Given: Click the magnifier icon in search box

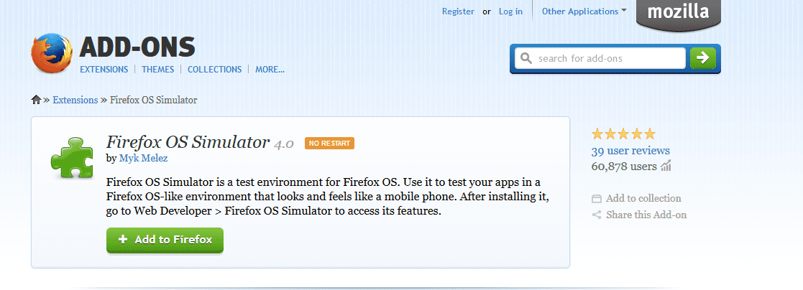Looking at the screenshot, I should click(526, 58).
